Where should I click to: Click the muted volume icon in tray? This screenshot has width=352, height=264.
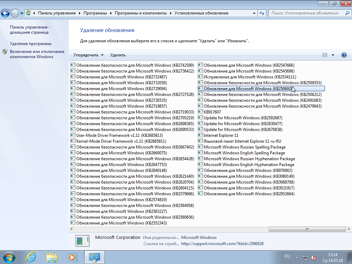tap(313, 257)
